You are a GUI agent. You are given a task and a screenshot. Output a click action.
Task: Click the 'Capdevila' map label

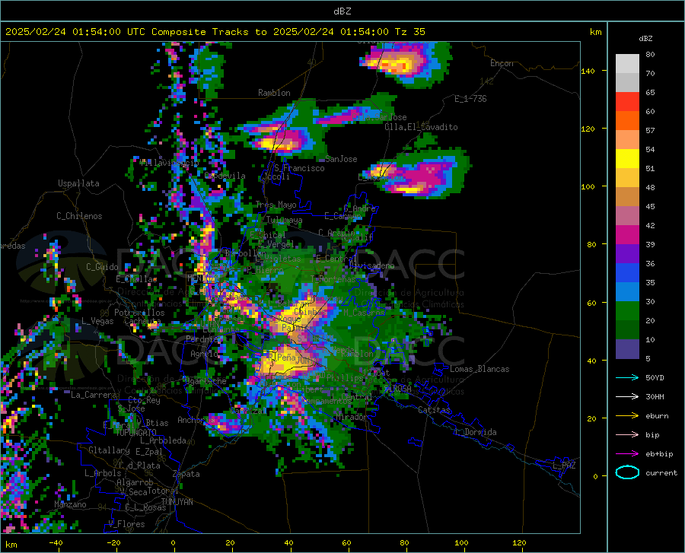point(225,176)
